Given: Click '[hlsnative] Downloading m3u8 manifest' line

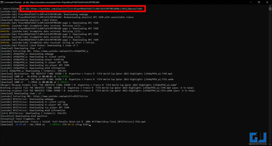Looking at the screenshot, I should click(24, 116).
